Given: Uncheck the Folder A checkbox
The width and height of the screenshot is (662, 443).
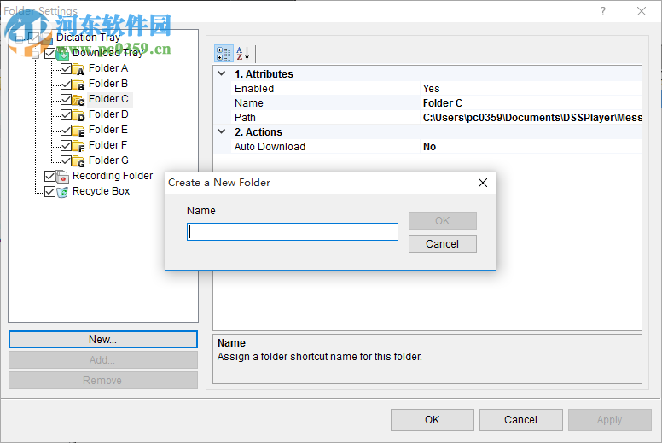Looking at the screenshot, I should (66, 68).
